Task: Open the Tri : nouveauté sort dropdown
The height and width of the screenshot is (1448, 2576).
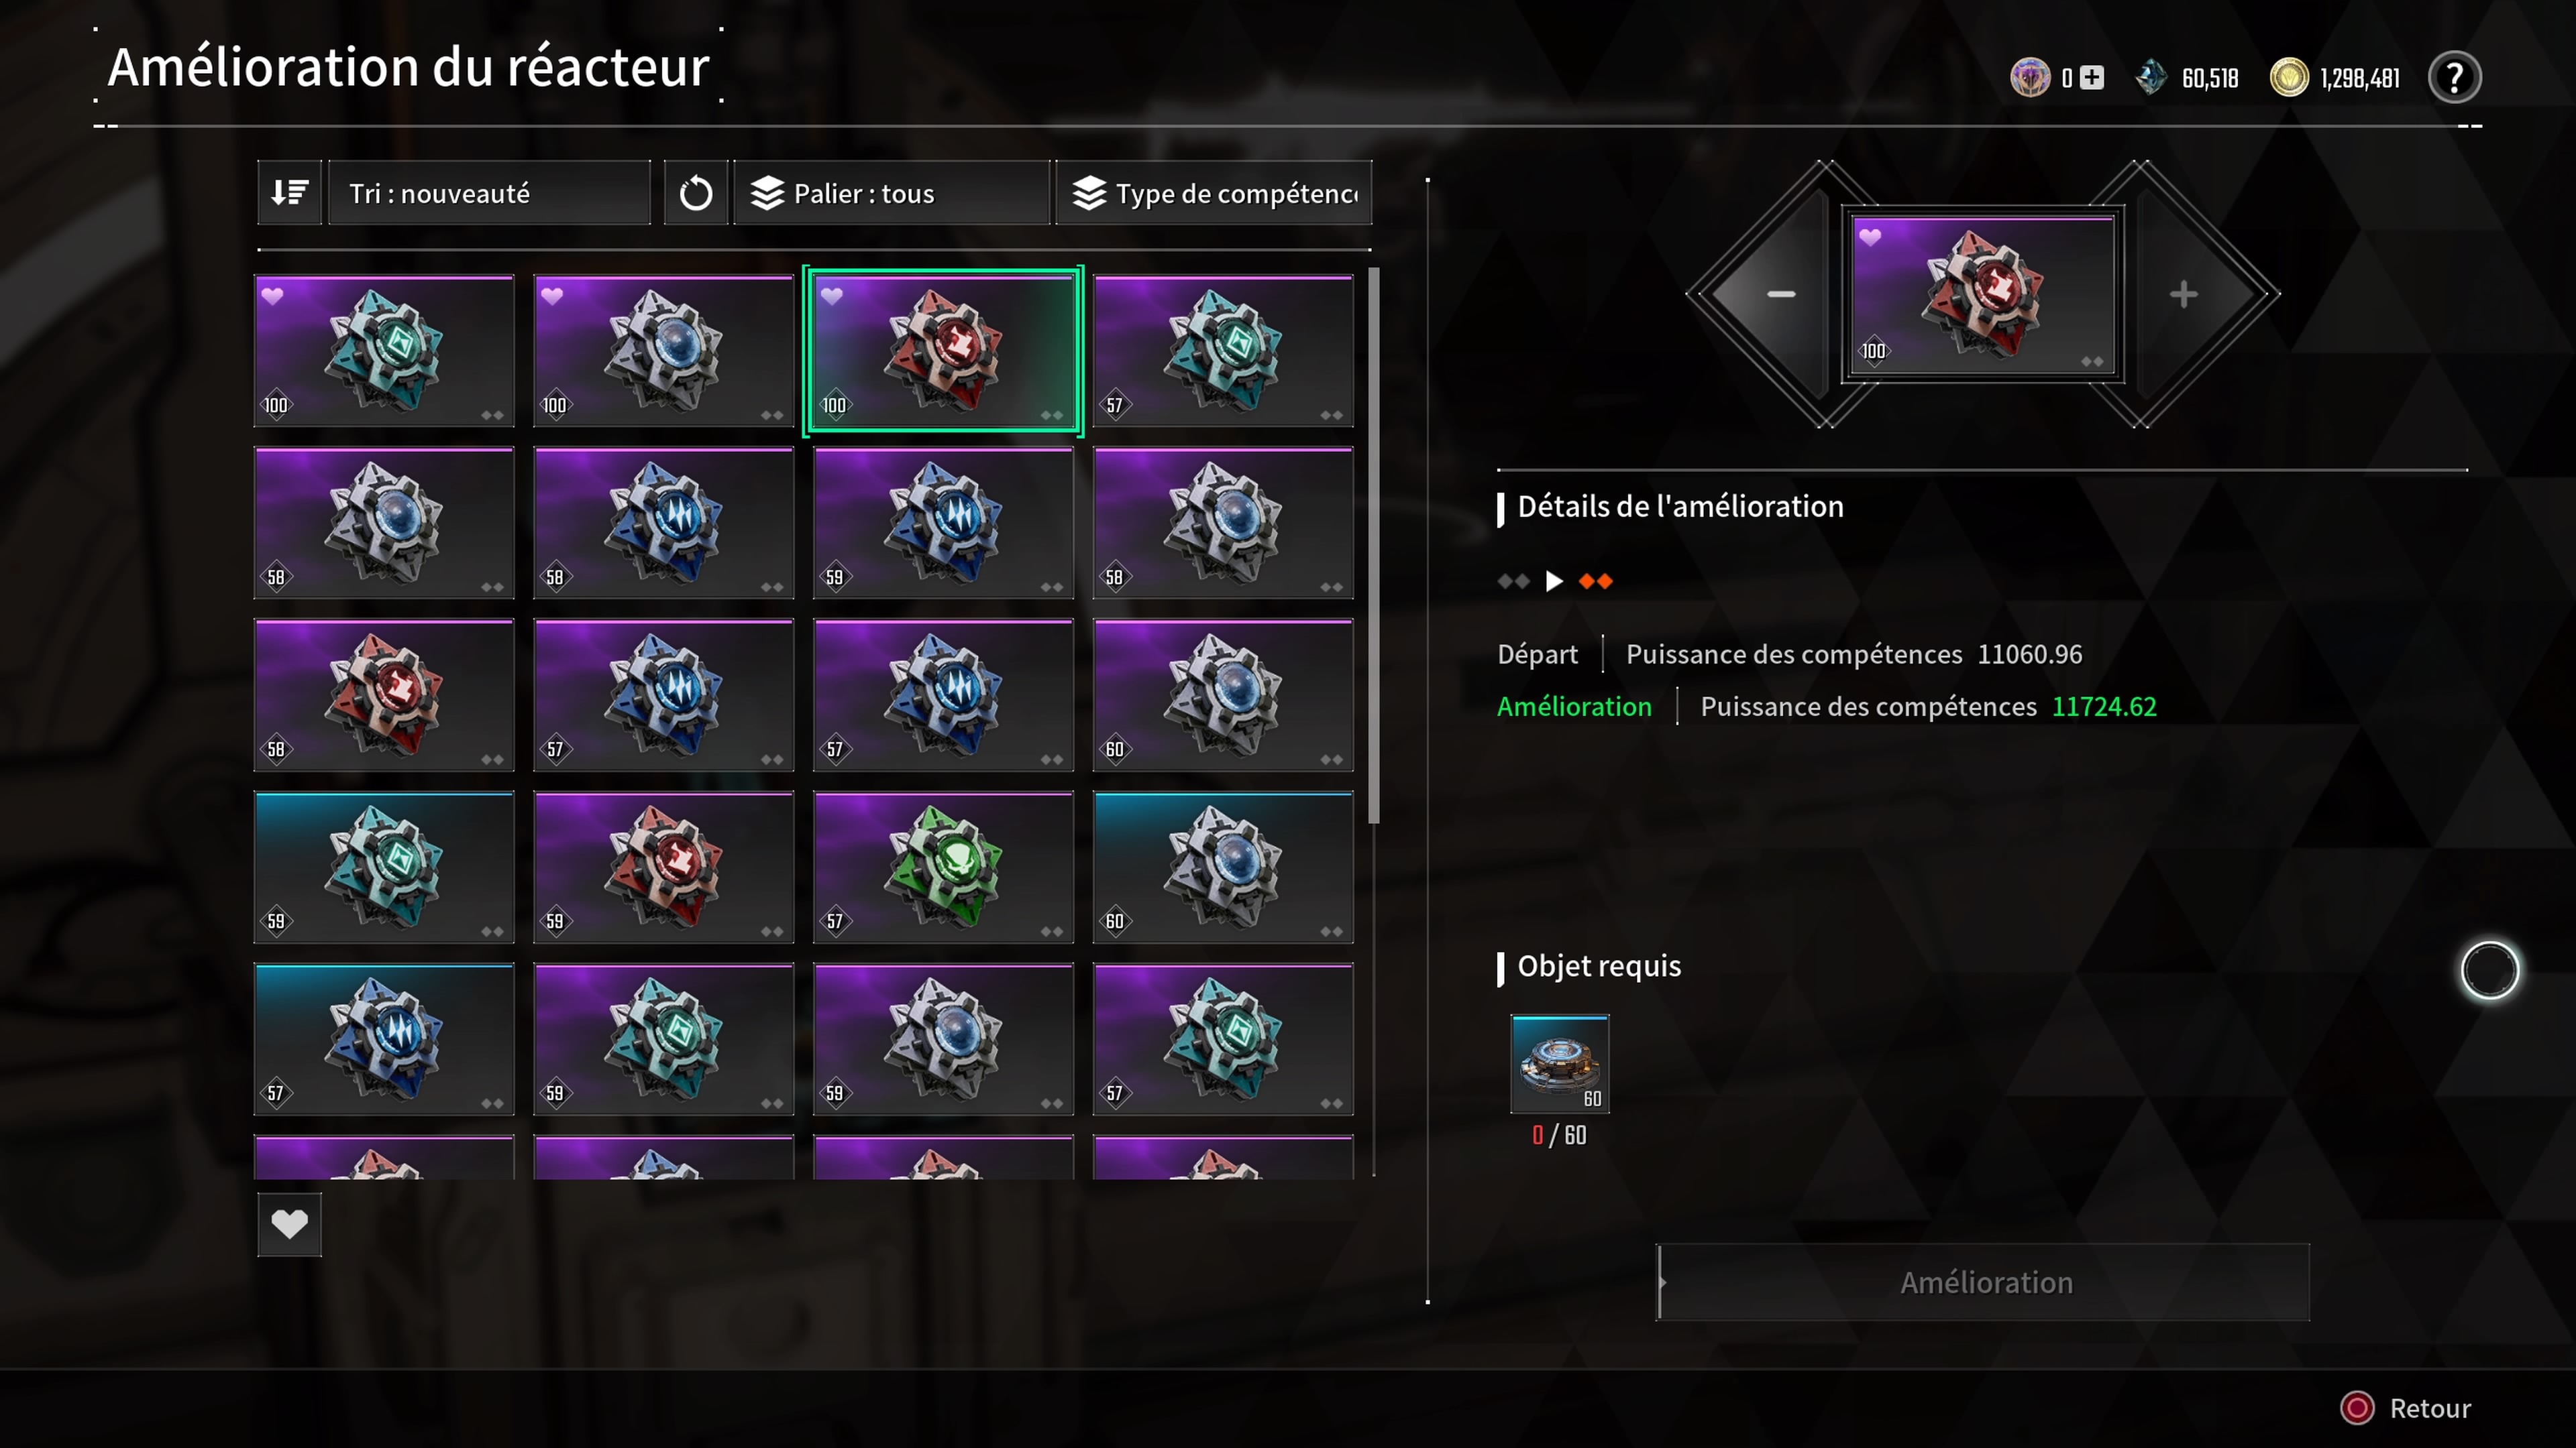Action: [489, 193]
